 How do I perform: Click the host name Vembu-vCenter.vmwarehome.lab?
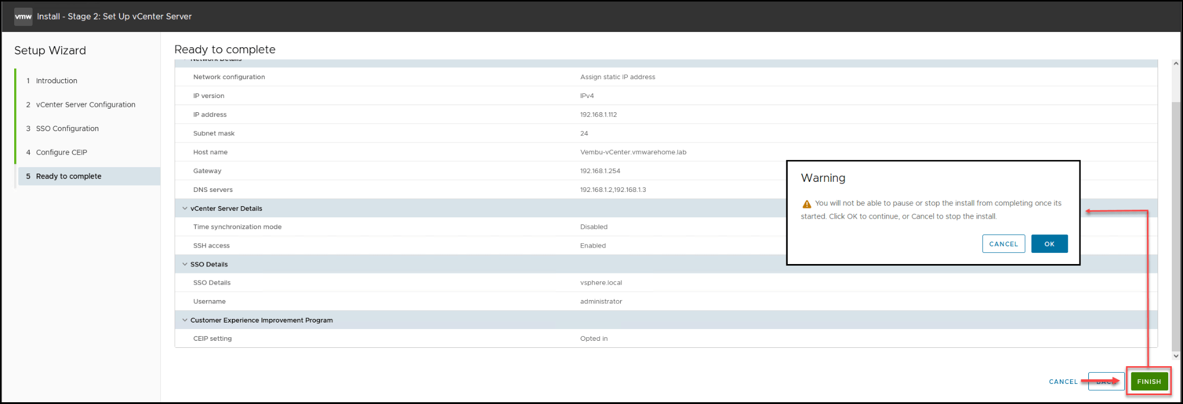(x=633, y=152)
